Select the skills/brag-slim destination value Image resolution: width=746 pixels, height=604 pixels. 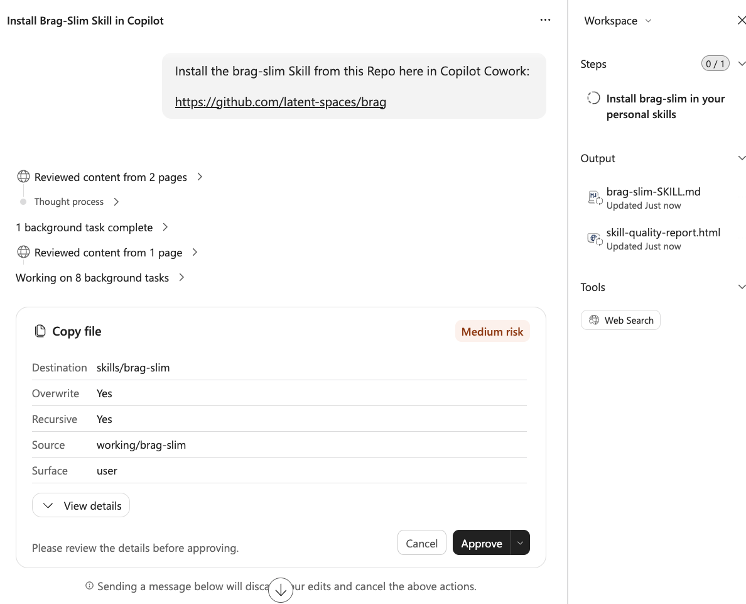133,368
